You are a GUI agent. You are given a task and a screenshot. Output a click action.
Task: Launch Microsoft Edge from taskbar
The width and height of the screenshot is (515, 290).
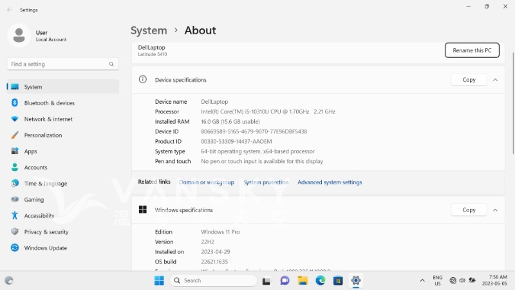tap(321, 280)
